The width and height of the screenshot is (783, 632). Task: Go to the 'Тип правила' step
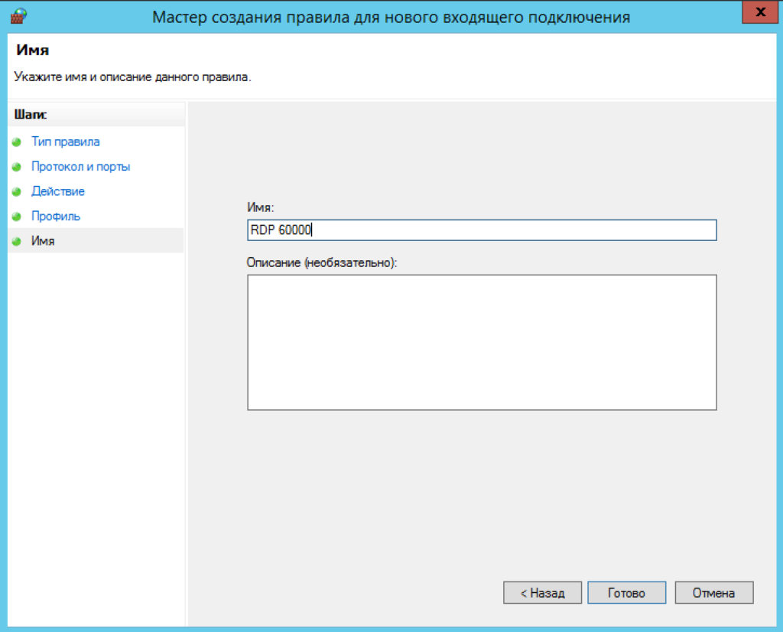click(66, 142)
